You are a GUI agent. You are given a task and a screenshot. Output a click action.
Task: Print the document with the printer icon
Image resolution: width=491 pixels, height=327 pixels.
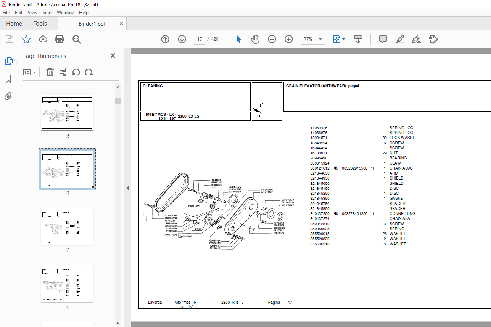pyautogui.click(x=60, y=39)
